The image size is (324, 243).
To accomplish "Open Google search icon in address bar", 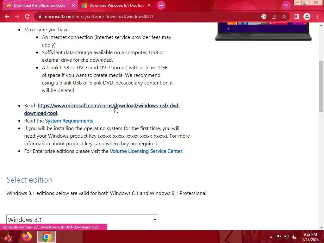I will pyautogui.click(x=264, y=16).
